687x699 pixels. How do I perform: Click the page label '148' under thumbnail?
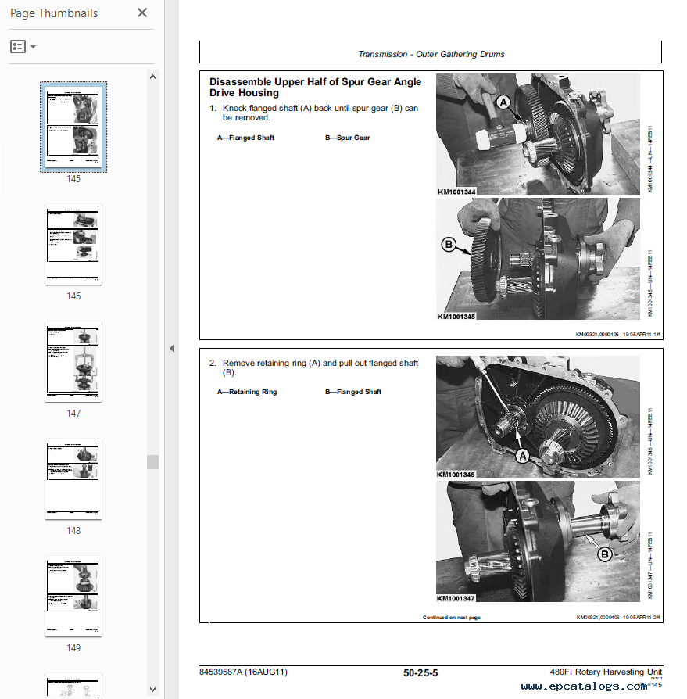click(73, 530)
